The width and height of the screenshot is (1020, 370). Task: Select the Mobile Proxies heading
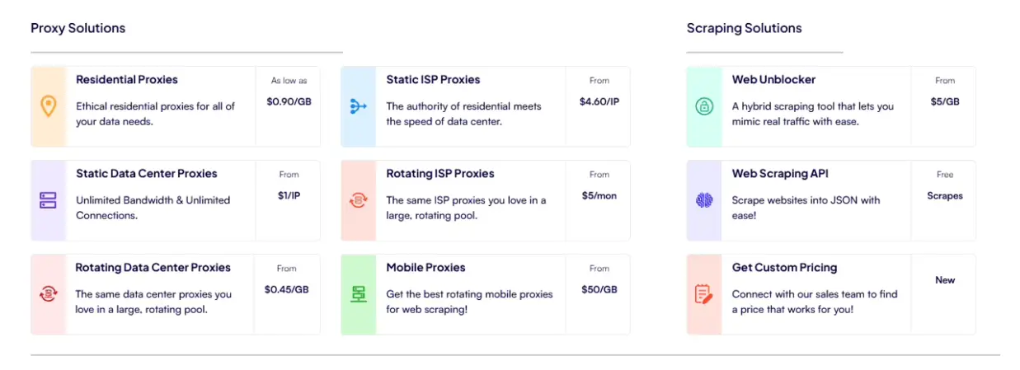pyautogui.click(x=425, y=268)
